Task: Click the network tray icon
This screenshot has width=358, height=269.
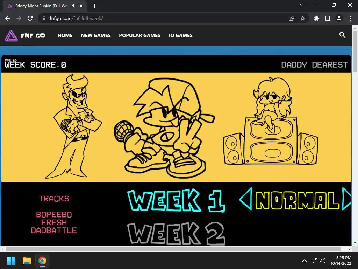Action: coord(314,261)
